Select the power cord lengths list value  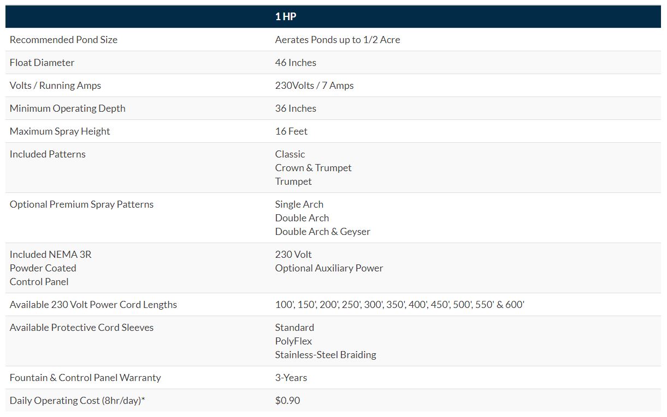pos(399,305)
